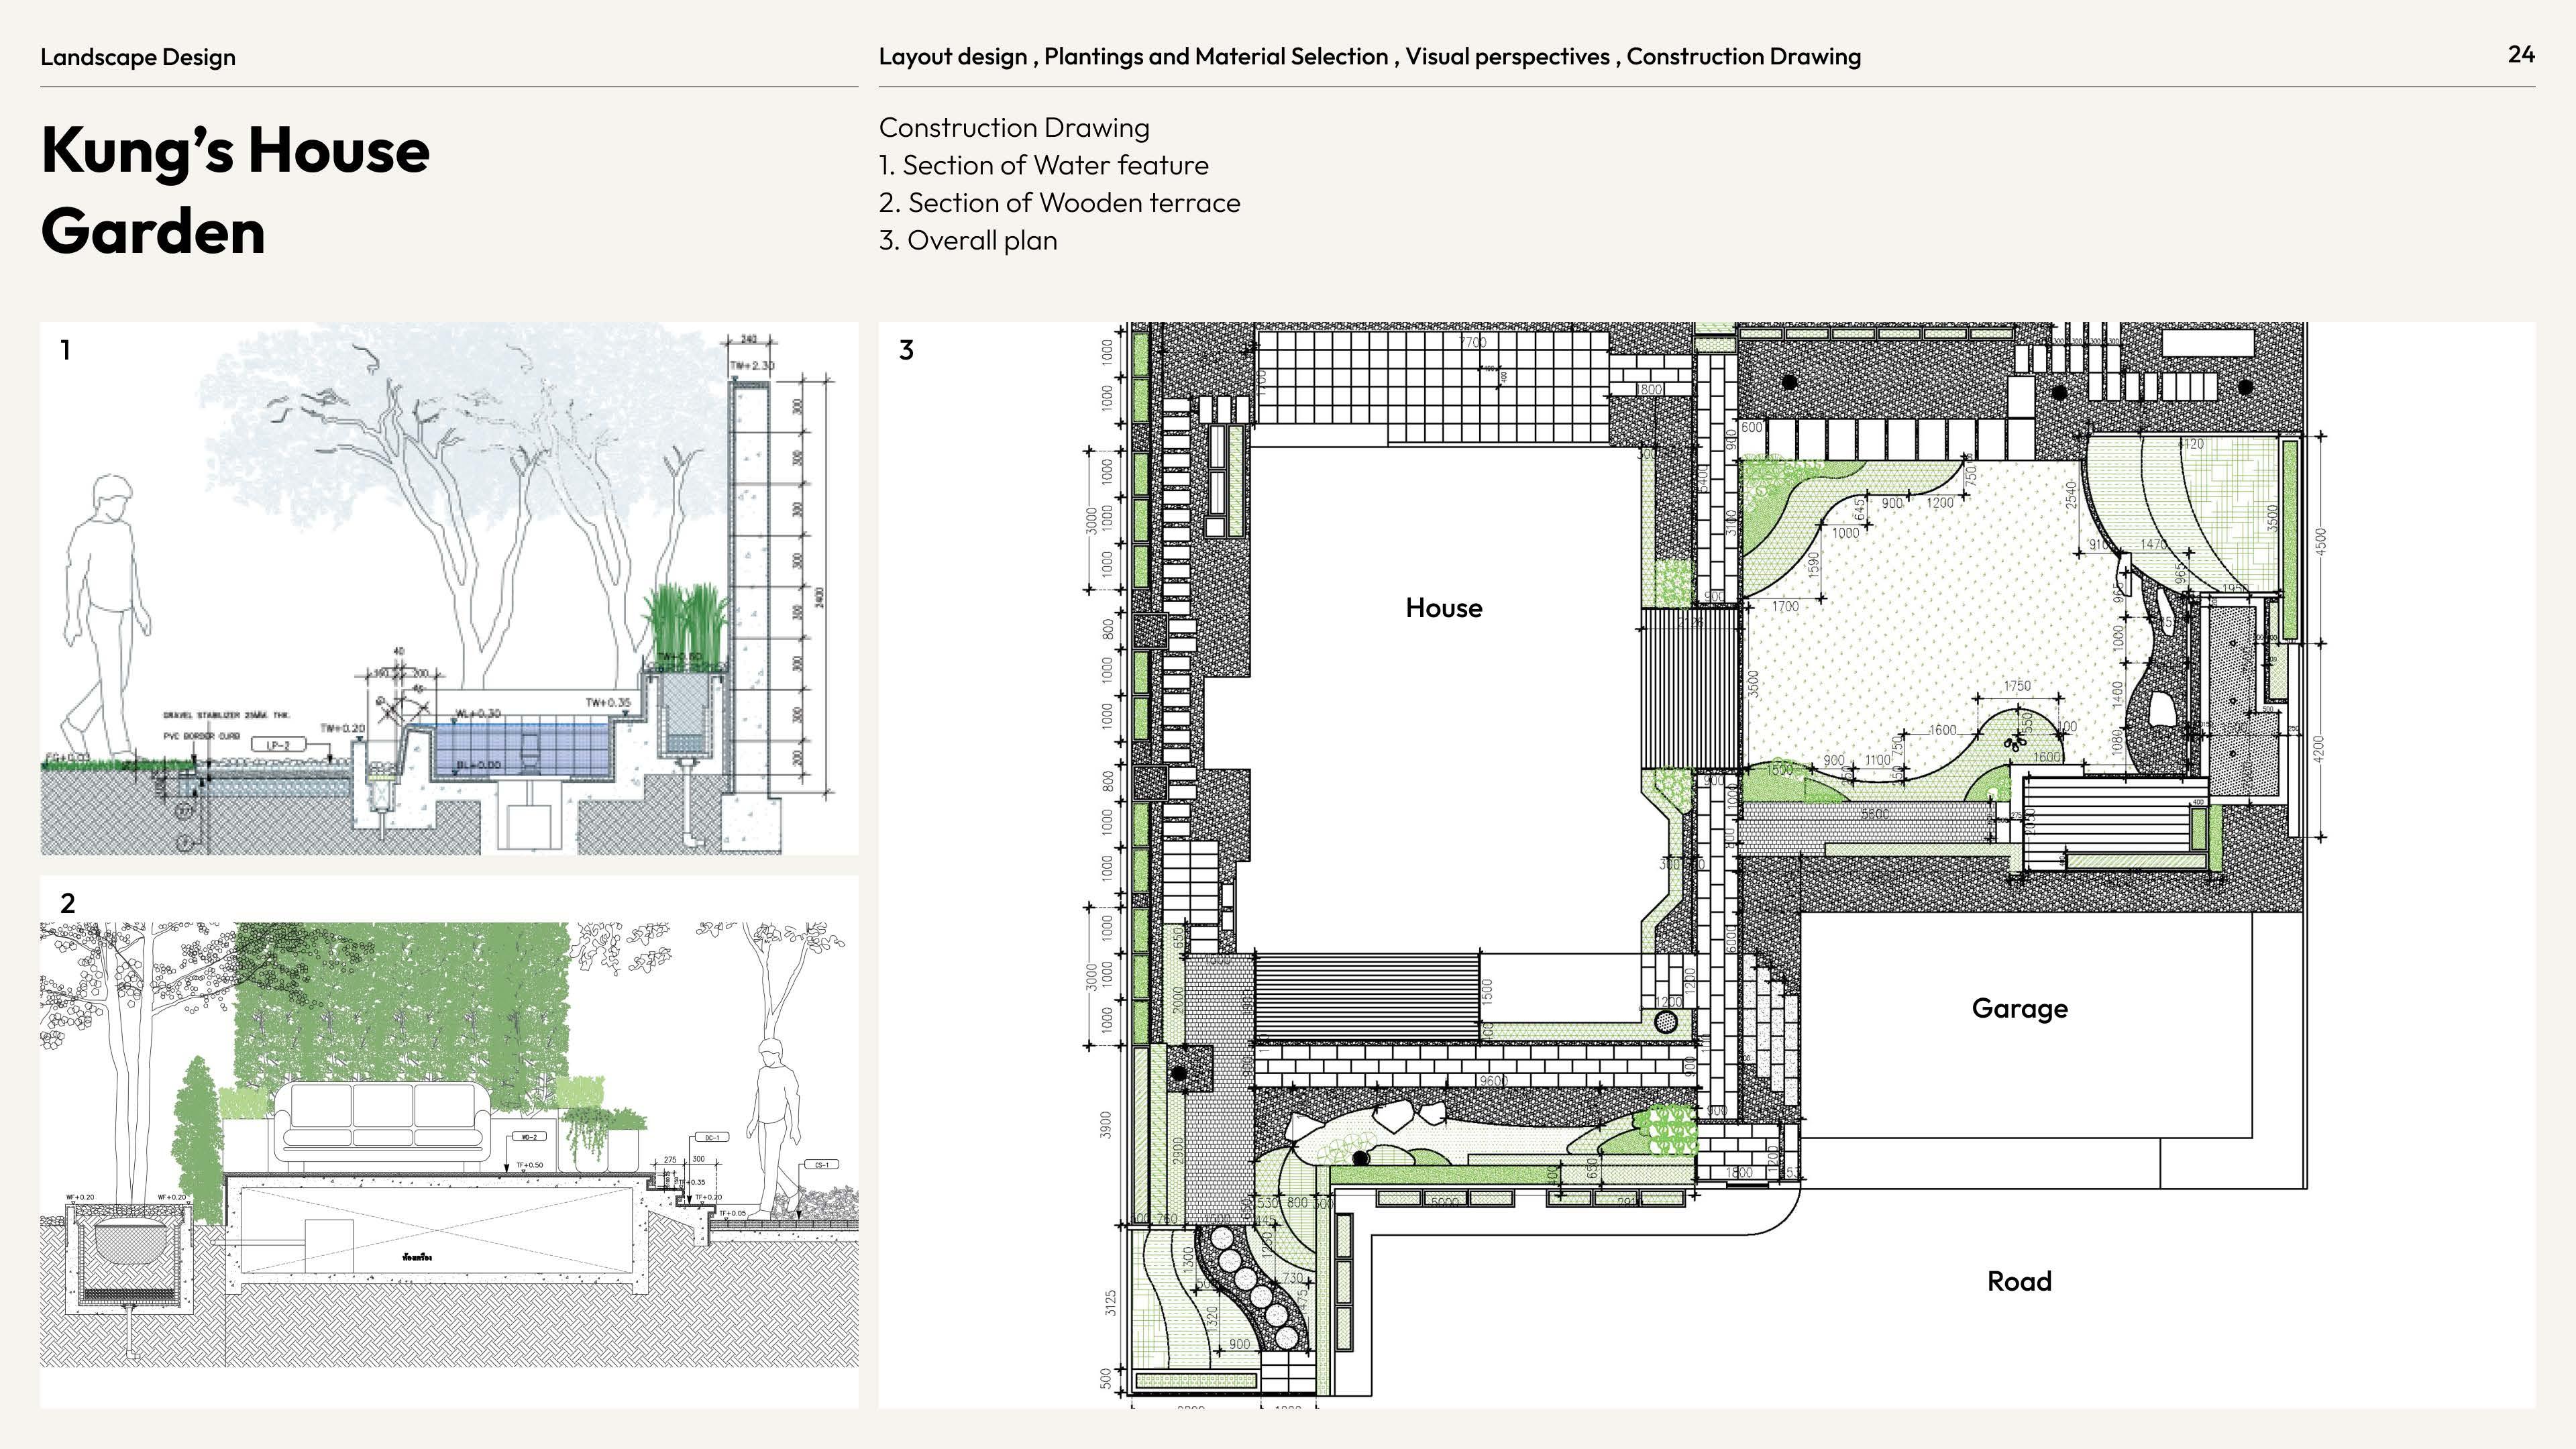This screenshot has width=2576, height=1449.
Task: Click the 'Landscape Design' header text
Action: click(138, 57)
